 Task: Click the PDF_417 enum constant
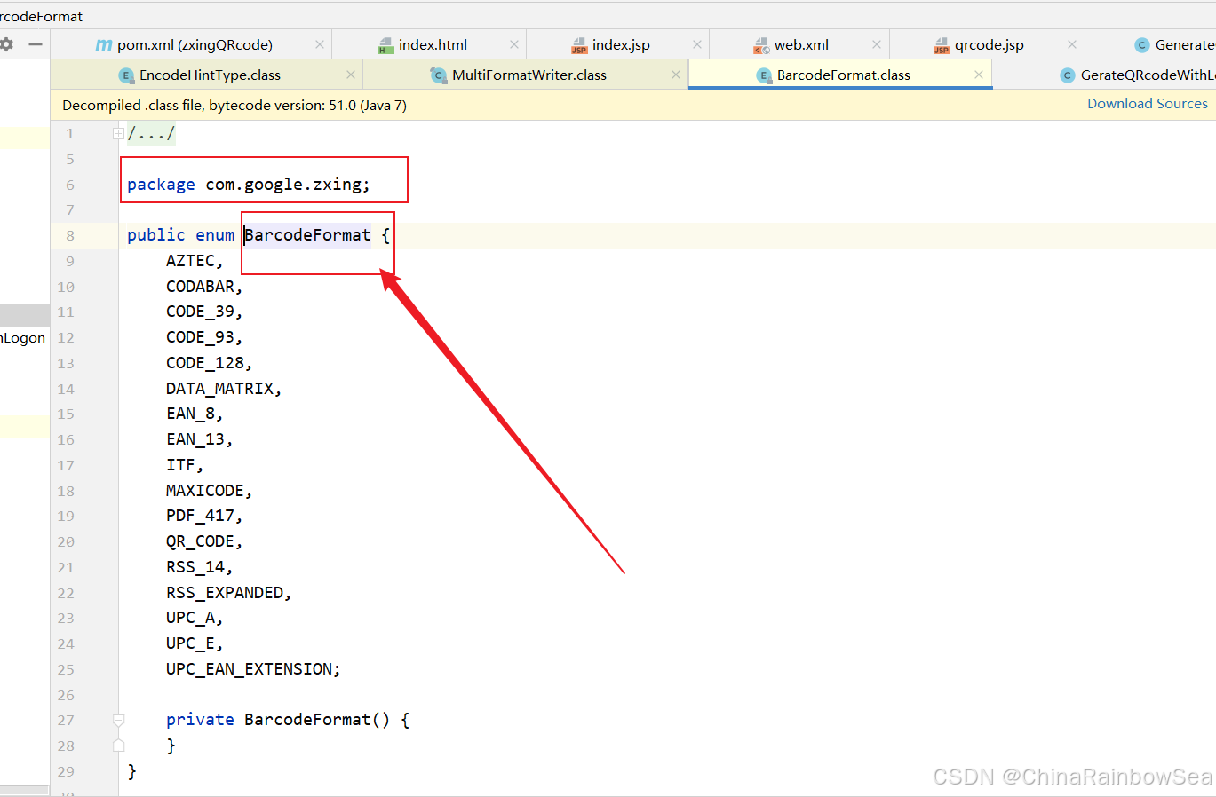tap(200, 516)
